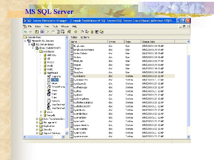Click the Employees table icon
This screenshot has width=214, height=160.
point(72,46)
